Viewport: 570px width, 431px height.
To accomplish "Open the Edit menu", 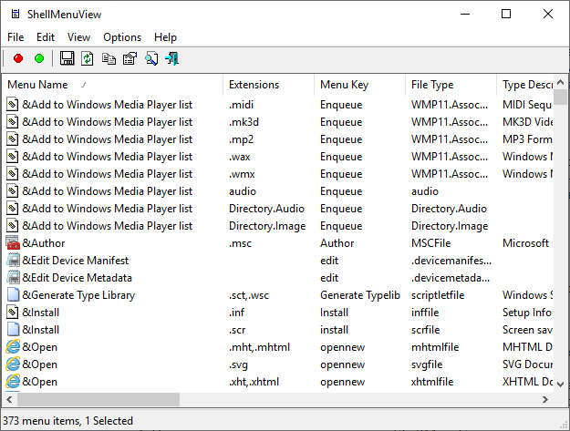I will 46,37.
